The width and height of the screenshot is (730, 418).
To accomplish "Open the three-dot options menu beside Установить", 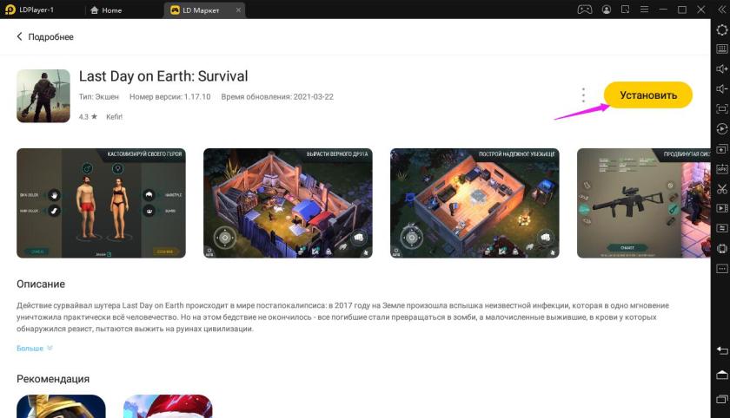I will (x=583, y=95).
